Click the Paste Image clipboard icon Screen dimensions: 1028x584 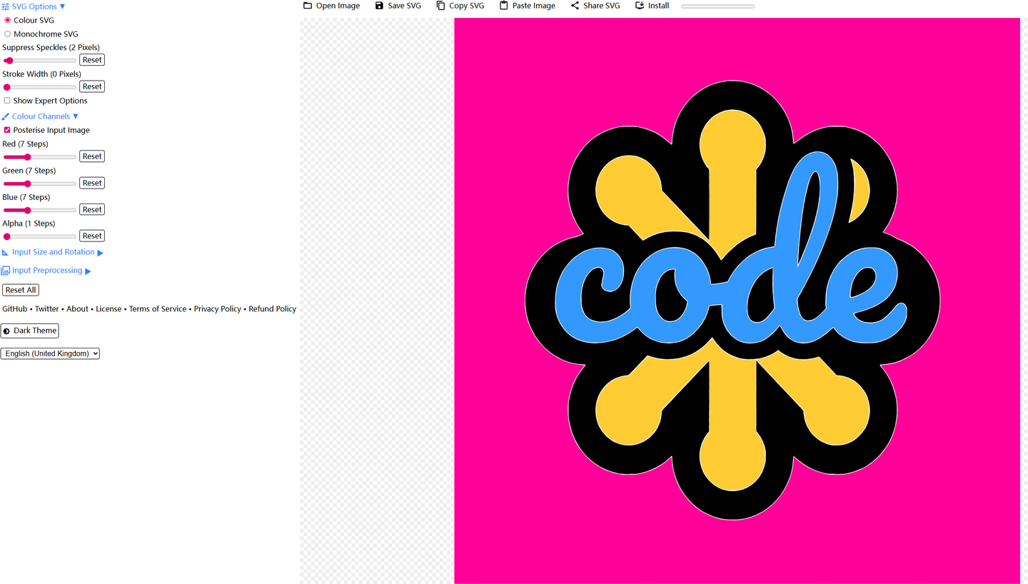coord(503,6)
